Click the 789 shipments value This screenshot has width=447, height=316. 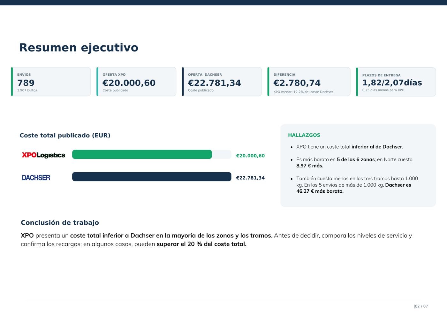click(x=26, y=83)
